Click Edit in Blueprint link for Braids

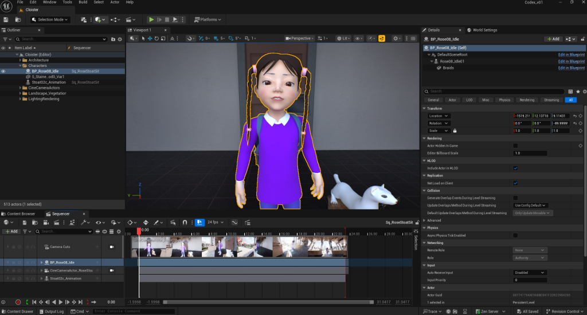[x=571, y=68]
